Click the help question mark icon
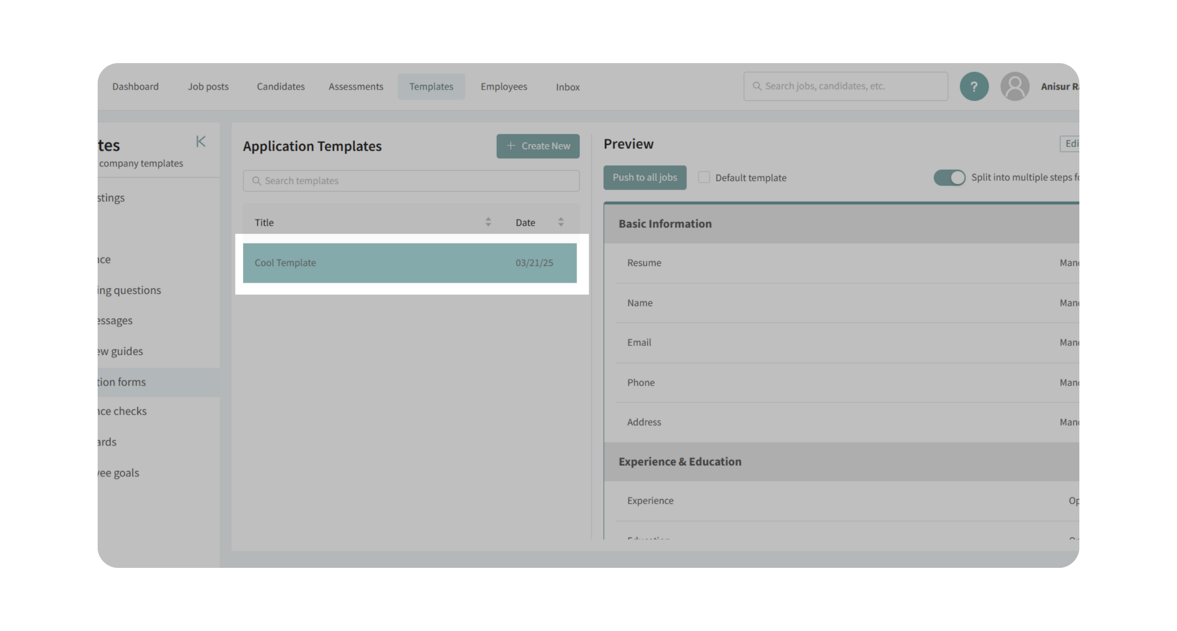Image resolution: width=1177 pixels, height=631 pixels. [x=974, y=86]
